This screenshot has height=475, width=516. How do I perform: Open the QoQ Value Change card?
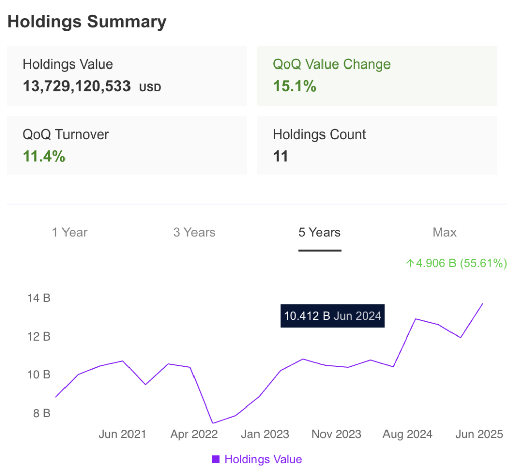[376, 76]
